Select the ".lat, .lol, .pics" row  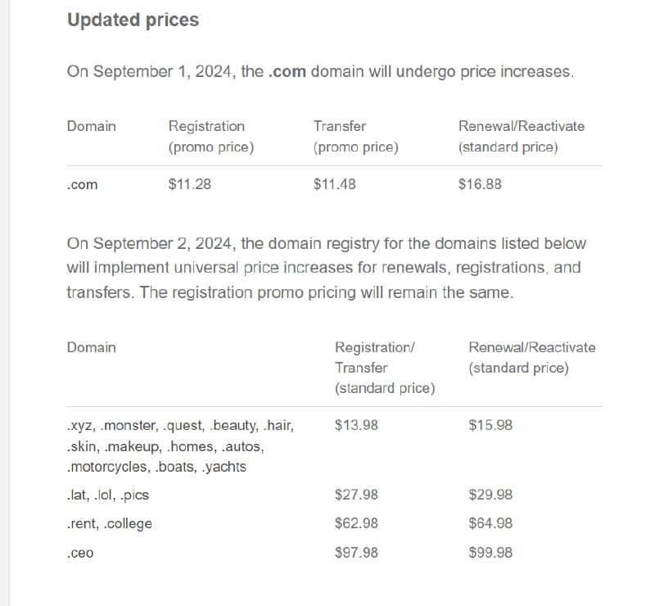(x=108, y=495)
